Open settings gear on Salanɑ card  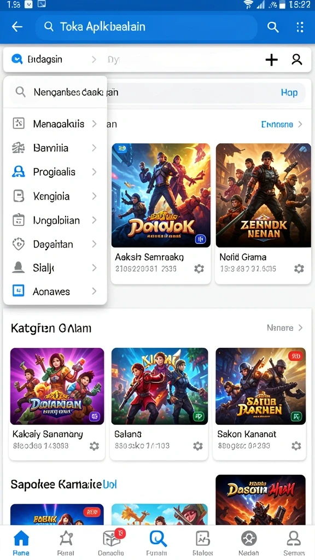(x=198, y=446)
